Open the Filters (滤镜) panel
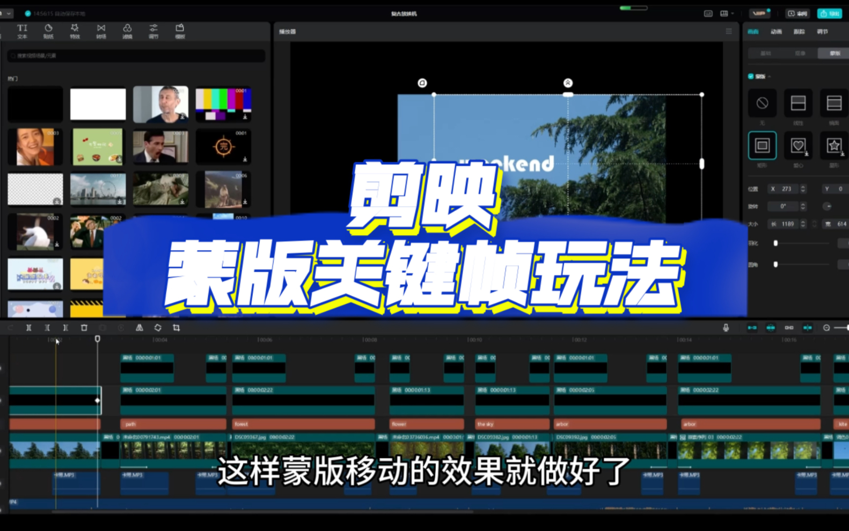The height and width of the screenshot is (531, 849). (x=127, y=31)
